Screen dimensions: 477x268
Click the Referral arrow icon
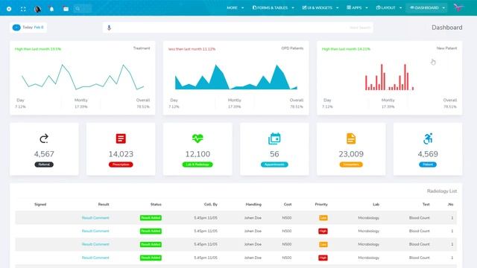pos(44,138)
